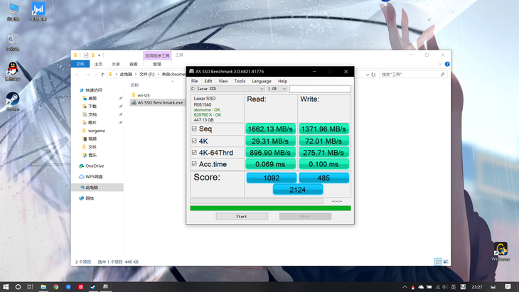Switch to large icons view in Explorer status bar
This screenshot has width=519, height=292.
click(446, 261)
